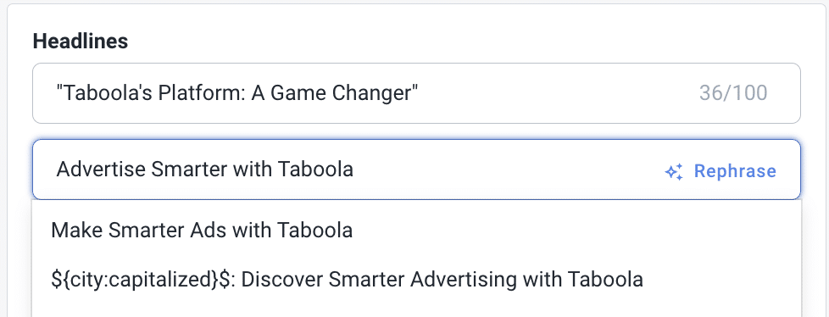Click the word "Smarter" in the active headline

[x=189, y=170]
